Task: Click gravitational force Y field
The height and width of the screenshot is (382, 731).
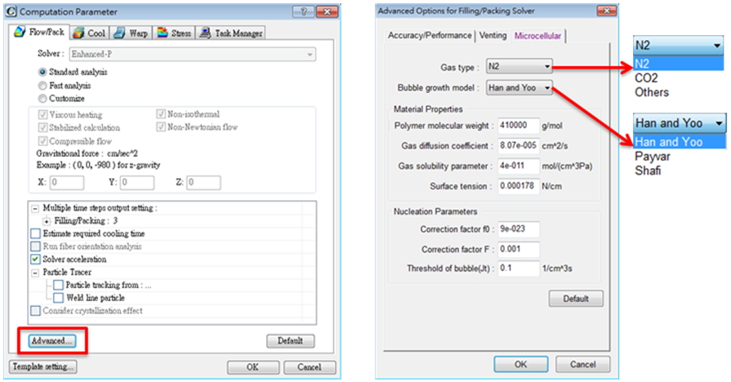Action: pyautogui.click(x=136, y=182)
